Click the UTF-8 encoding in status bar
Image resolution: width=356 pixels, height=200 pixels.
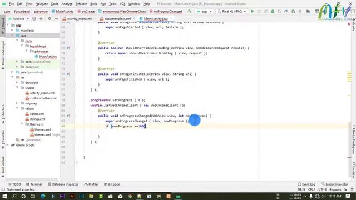tap(322, 189)
